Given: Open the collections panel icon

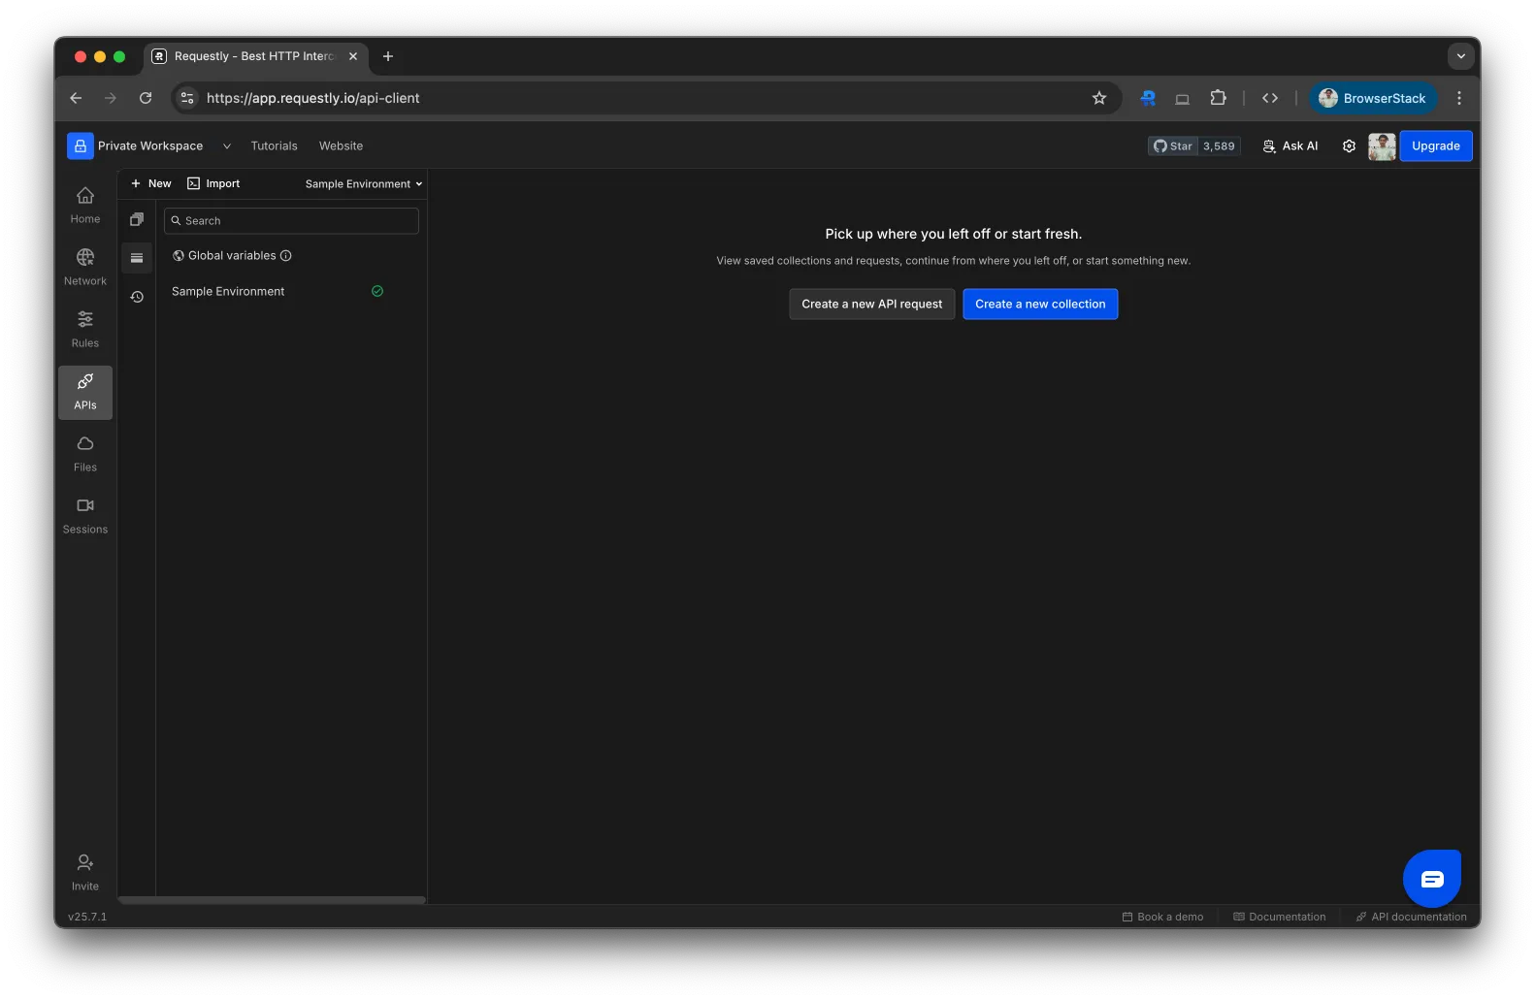Looking at the screenshot, I should tap(137, 219).
